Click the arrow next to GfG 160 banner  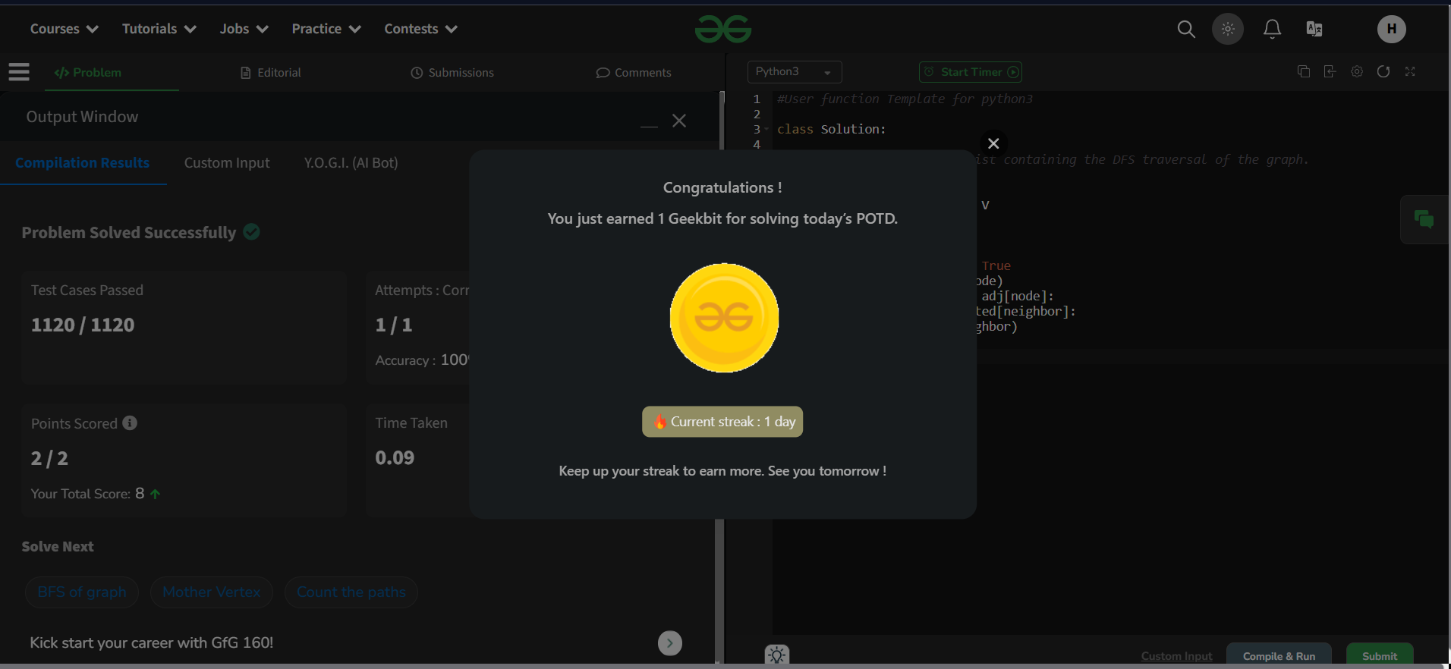669,643
